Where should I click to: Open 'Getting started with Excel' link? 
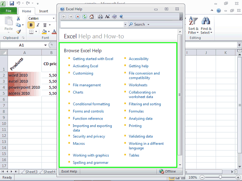93,59
